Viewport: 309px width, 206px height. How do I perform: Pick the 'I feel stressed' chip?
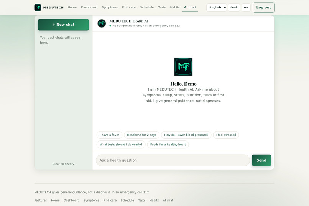[226, 135]
